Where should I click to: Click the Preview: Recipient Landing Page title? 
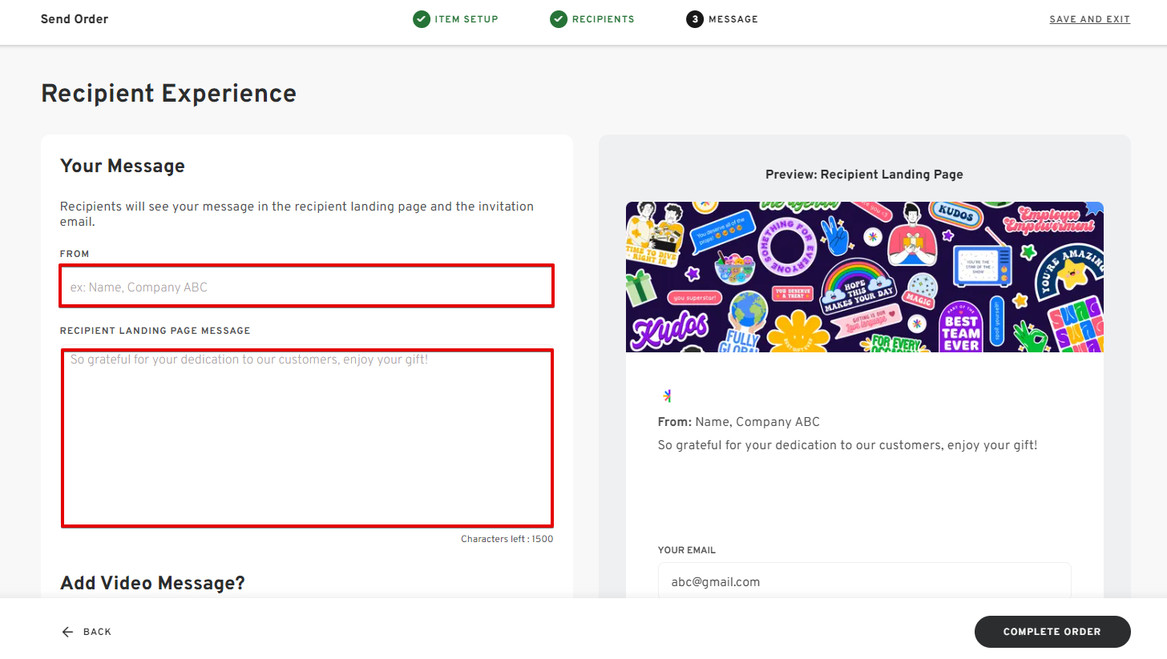point(864,175)
